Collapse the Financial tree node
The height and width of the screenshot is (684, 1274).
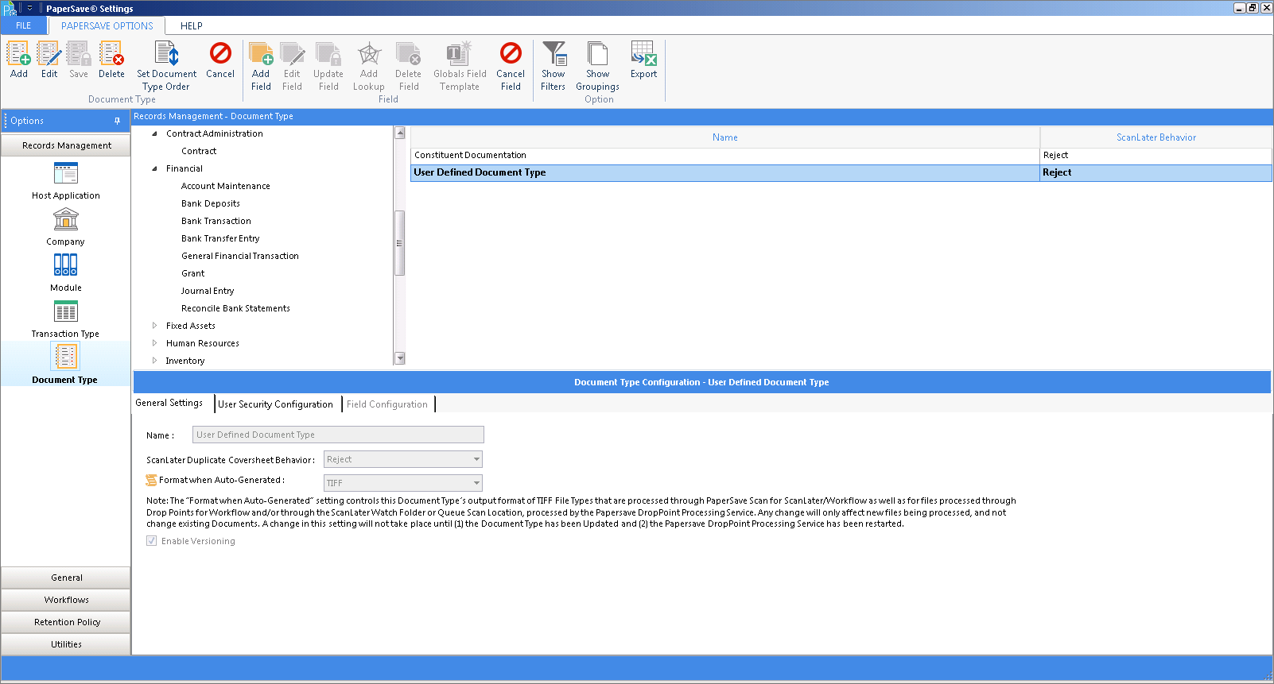154,168
